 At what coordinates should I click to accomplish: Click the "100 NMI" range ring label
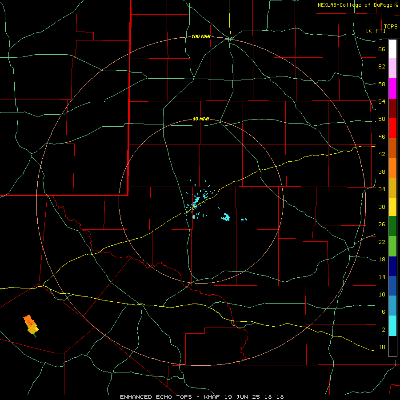point(201,37)
